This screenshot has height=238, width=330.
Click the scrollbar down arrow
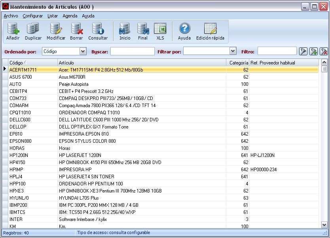pos(324,225)
